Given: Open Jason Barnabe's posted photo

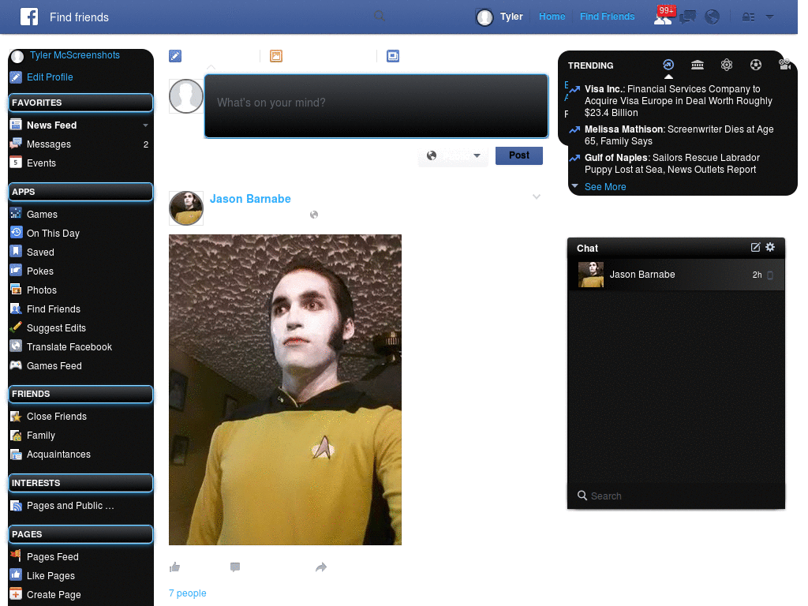Looking at the screenshot, I should (x=285, y=390).
